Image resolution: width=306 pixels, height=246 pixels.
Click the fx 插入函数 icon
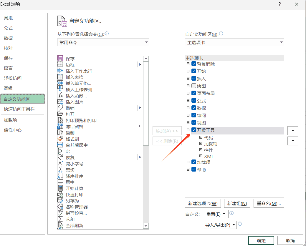60,96
